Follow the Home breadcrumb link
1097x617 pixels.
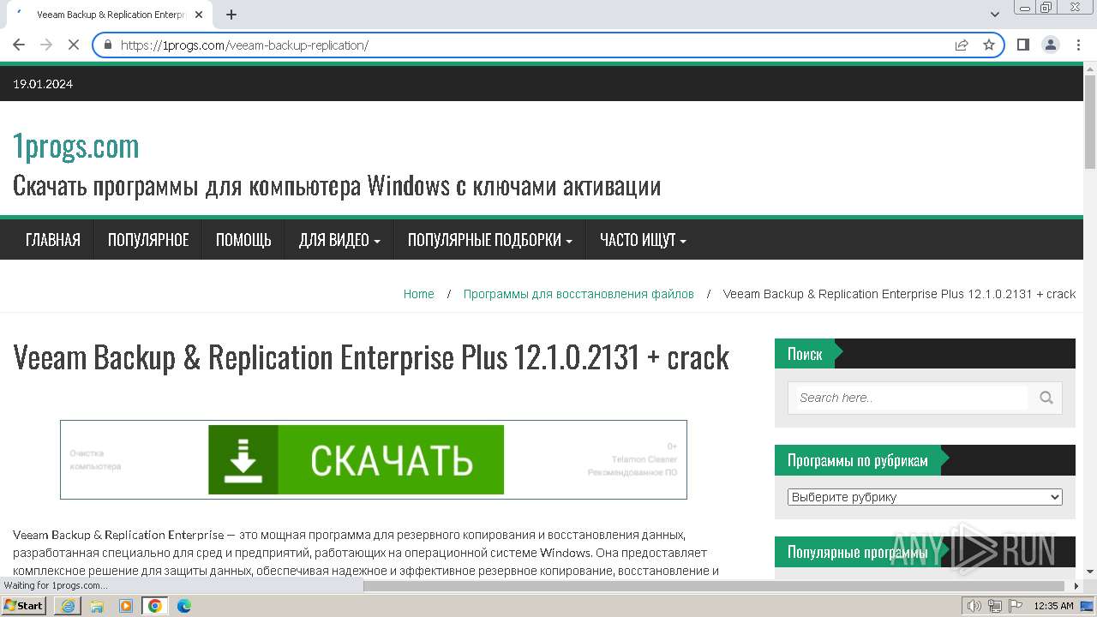point(419,294)
